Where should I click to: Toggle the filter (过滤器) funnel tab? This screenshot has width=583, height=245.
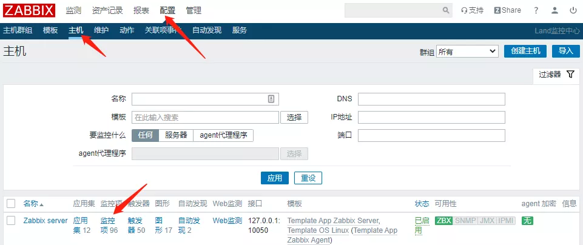(x=555, y=74)
